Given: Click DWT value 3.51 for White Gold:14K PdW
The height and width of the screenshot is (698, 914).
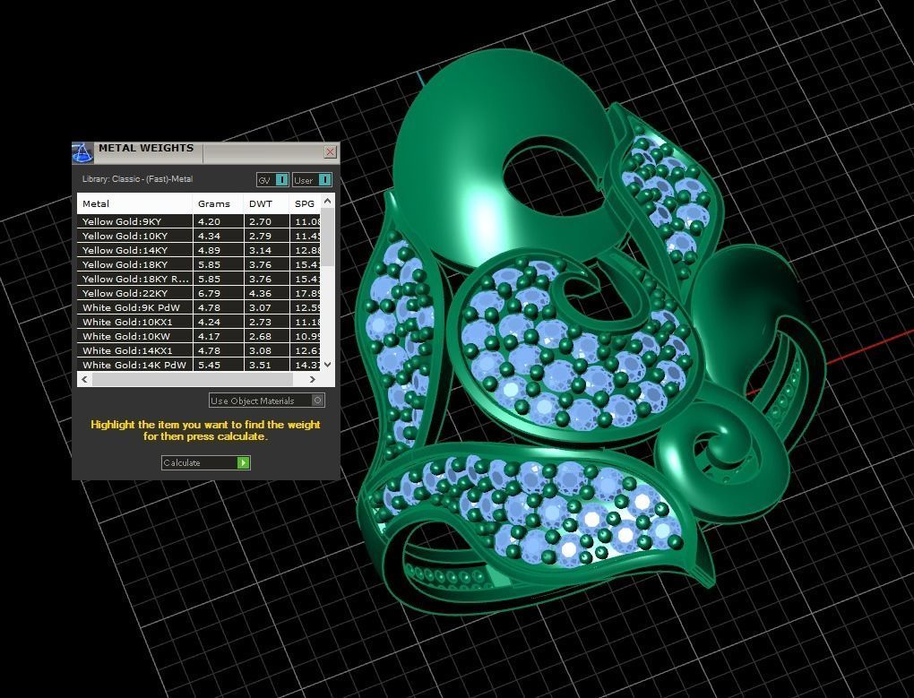Looking at the screenshot, I should tap(260, 365).
